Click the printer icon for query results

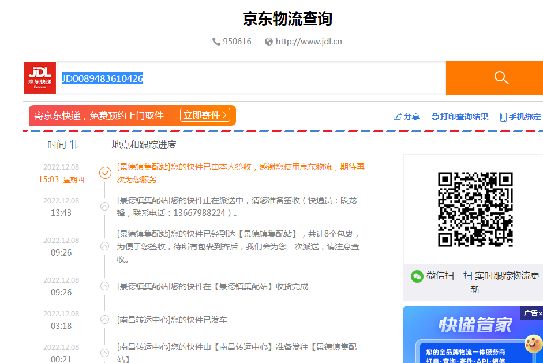[435, 117]
